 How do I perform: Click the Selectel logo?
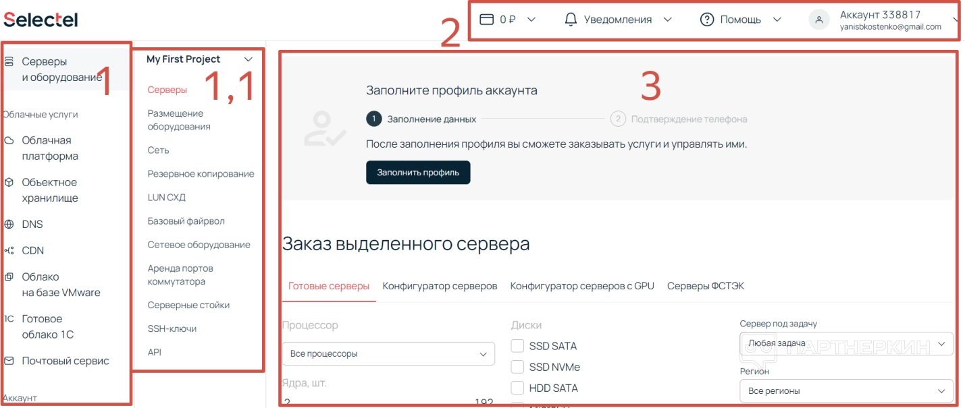(x=41, y=20)
